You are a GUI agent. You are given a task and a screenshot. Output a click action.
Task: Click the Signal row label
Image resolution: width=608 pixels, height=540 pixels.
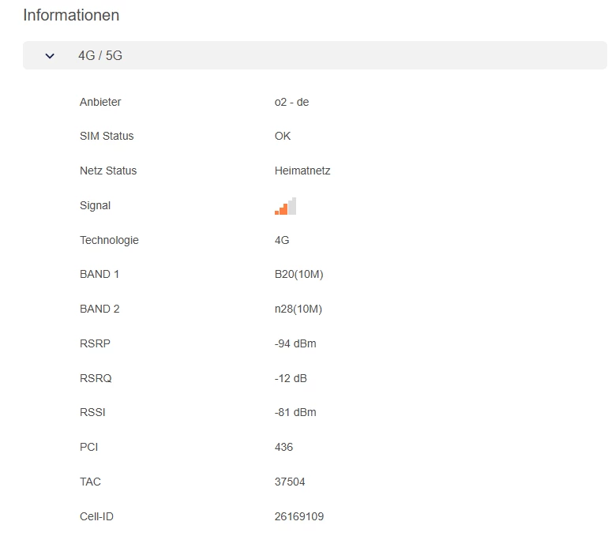pos(95,205)
